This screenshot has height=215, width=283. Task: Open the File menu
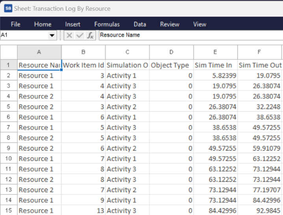15,24
